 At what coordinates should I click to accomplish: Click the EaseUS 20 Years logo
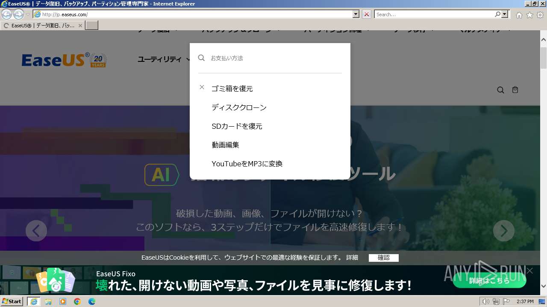point(64,60)
